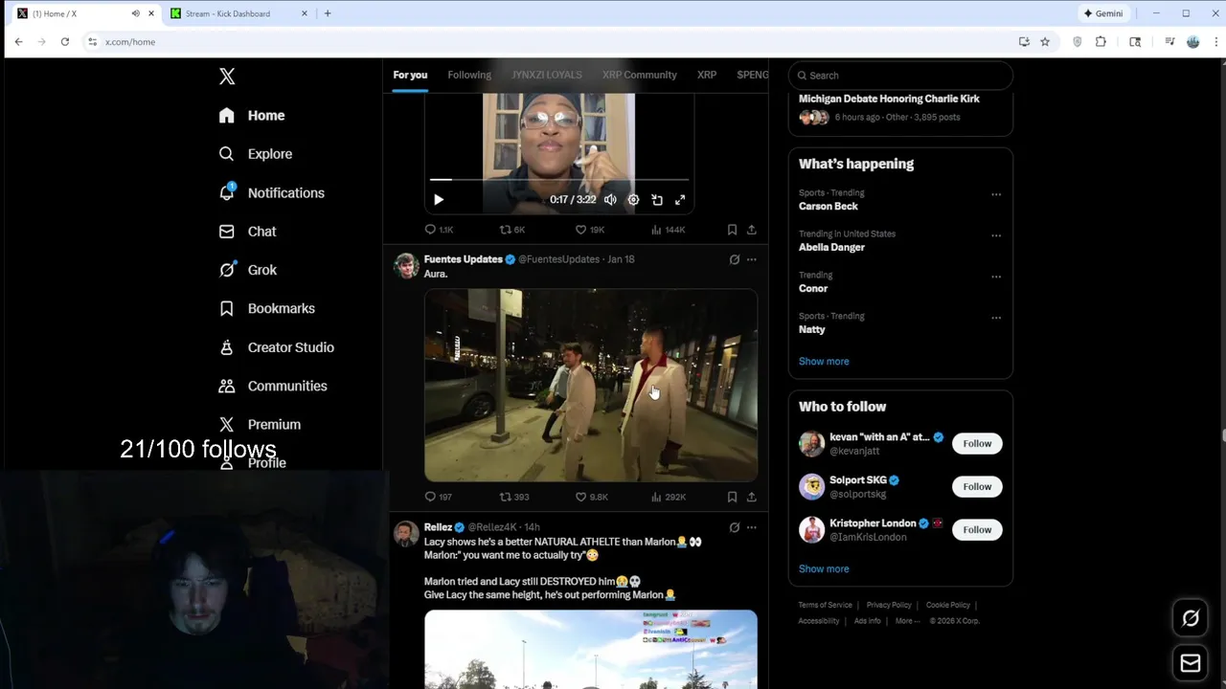Open Grok assistant page
This screenshot has width=1226, height=689.
pos(247,270)
